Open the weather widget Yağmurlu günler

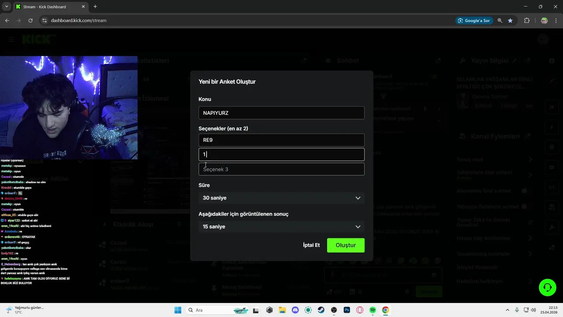(25, 310)
